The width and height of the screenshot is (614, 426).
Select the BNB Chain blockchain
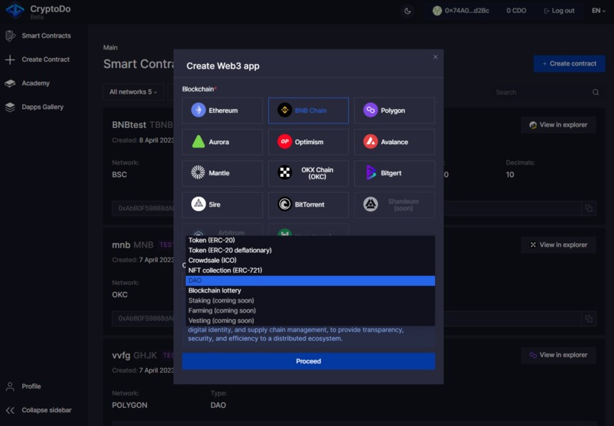(x=309, y=111)
